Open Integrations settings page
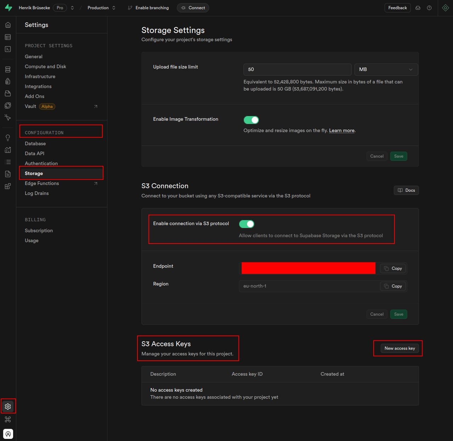The image size is (453, 441). click(x=38, y=86)
